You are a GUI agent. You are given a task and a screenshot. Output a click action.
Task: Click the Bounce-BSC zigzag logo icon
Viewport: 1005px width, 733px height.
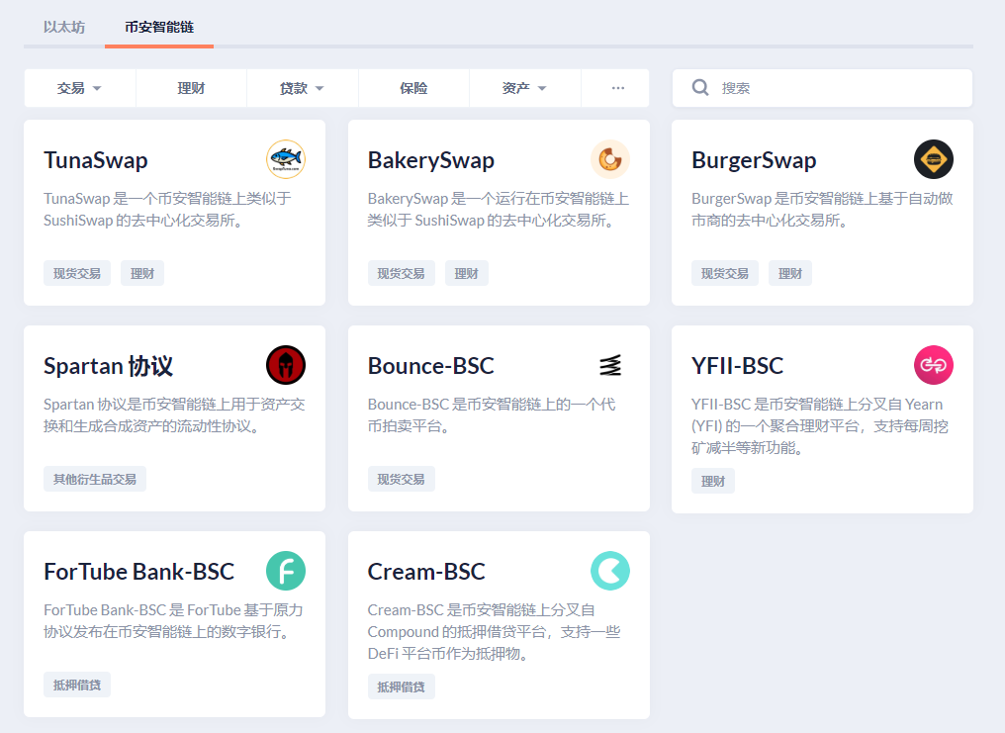pyautogui.click(x=610, y=365)
